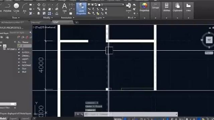Click the layer panel horizontal scrollbar
Image resolution: width=214 pixels, height=120 pixels.
[x=8, y=104]
